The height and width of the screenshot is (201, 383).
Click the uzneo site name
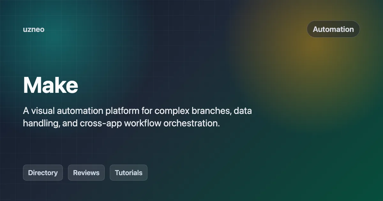tap(34, 29)
